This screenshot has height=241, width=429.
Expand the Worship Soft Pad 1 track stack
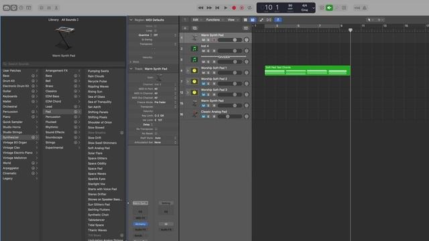click(188, 70)
